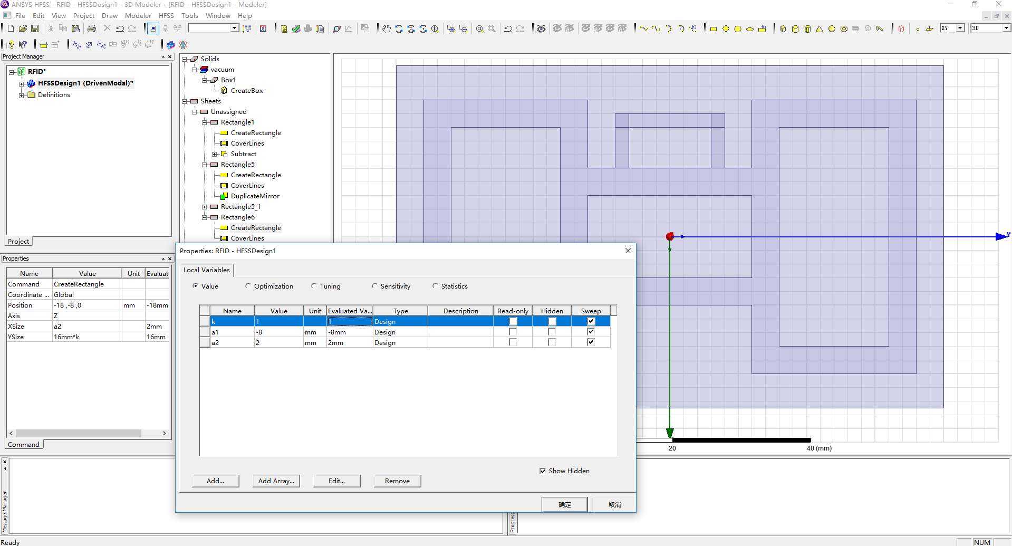Select the Draw Sphere tool
Image resolution: width=1012 pixels, height=546 pixels.
point(832,28)
